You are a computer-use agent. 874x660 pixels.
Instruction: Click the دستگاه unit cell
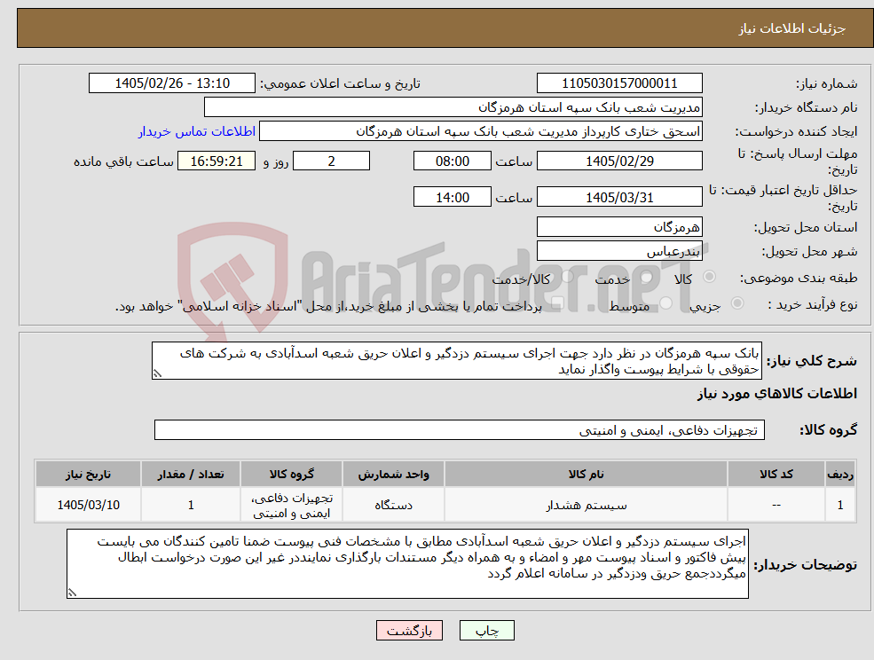pos(394,505)
